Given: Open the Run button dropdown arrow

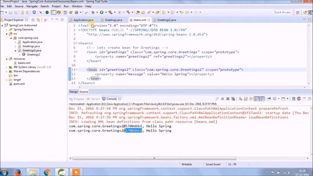Looking at the screenshot, I should (106, 12).
